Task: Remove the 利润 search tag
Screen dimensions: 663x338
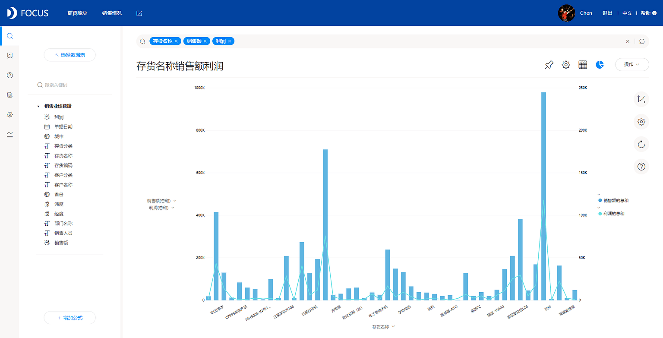Action: click(x=230, y=41)
